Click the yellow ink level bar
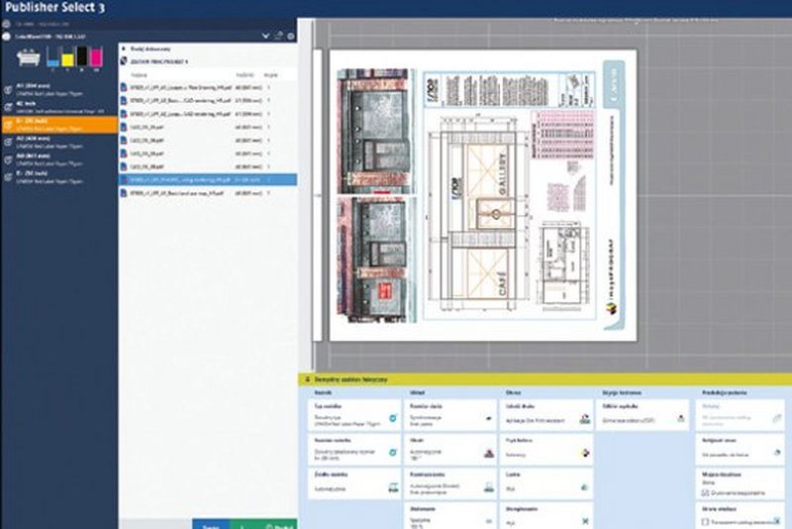This screenshot has width=792, height=529. coord(67,56)
